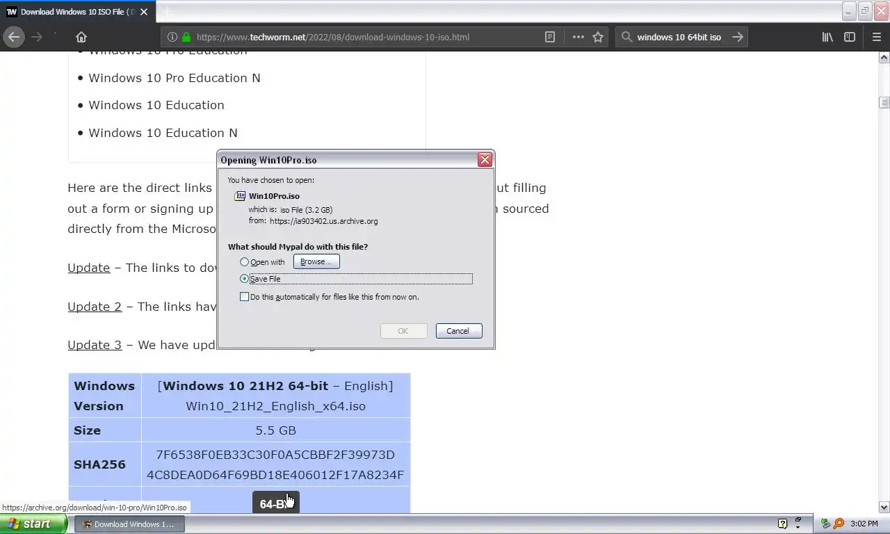This screenshot has width=890, height=534.
Task: Toggle Reader View icon in address bar
Action: click(549, 37)
